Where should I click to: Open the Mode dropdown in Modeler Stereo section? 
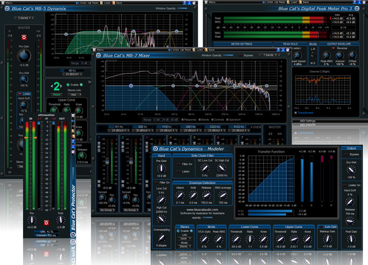(184, 247)
